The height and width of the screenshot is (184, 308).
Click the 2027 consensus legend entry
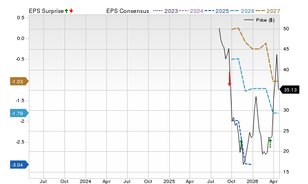(x=268, y=11)
